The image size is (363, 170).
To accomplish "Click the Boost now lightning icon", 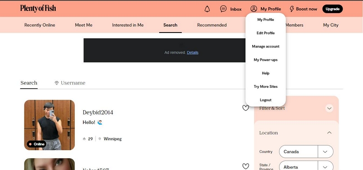I will pos(292,9).
